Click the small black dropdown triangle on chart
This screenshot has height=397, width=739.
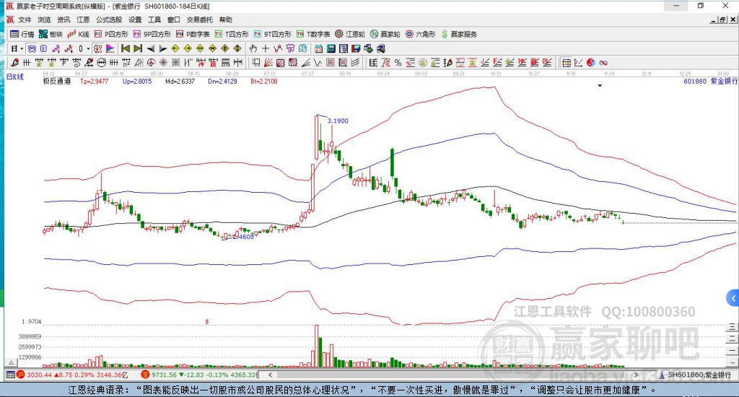click(x=600, y=86)
